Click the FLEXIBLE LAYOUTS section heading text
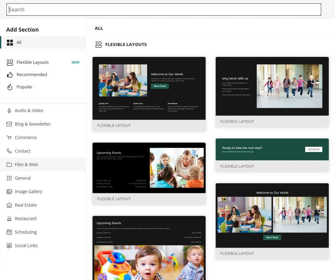Screen dimensions: 335x280 126,45
